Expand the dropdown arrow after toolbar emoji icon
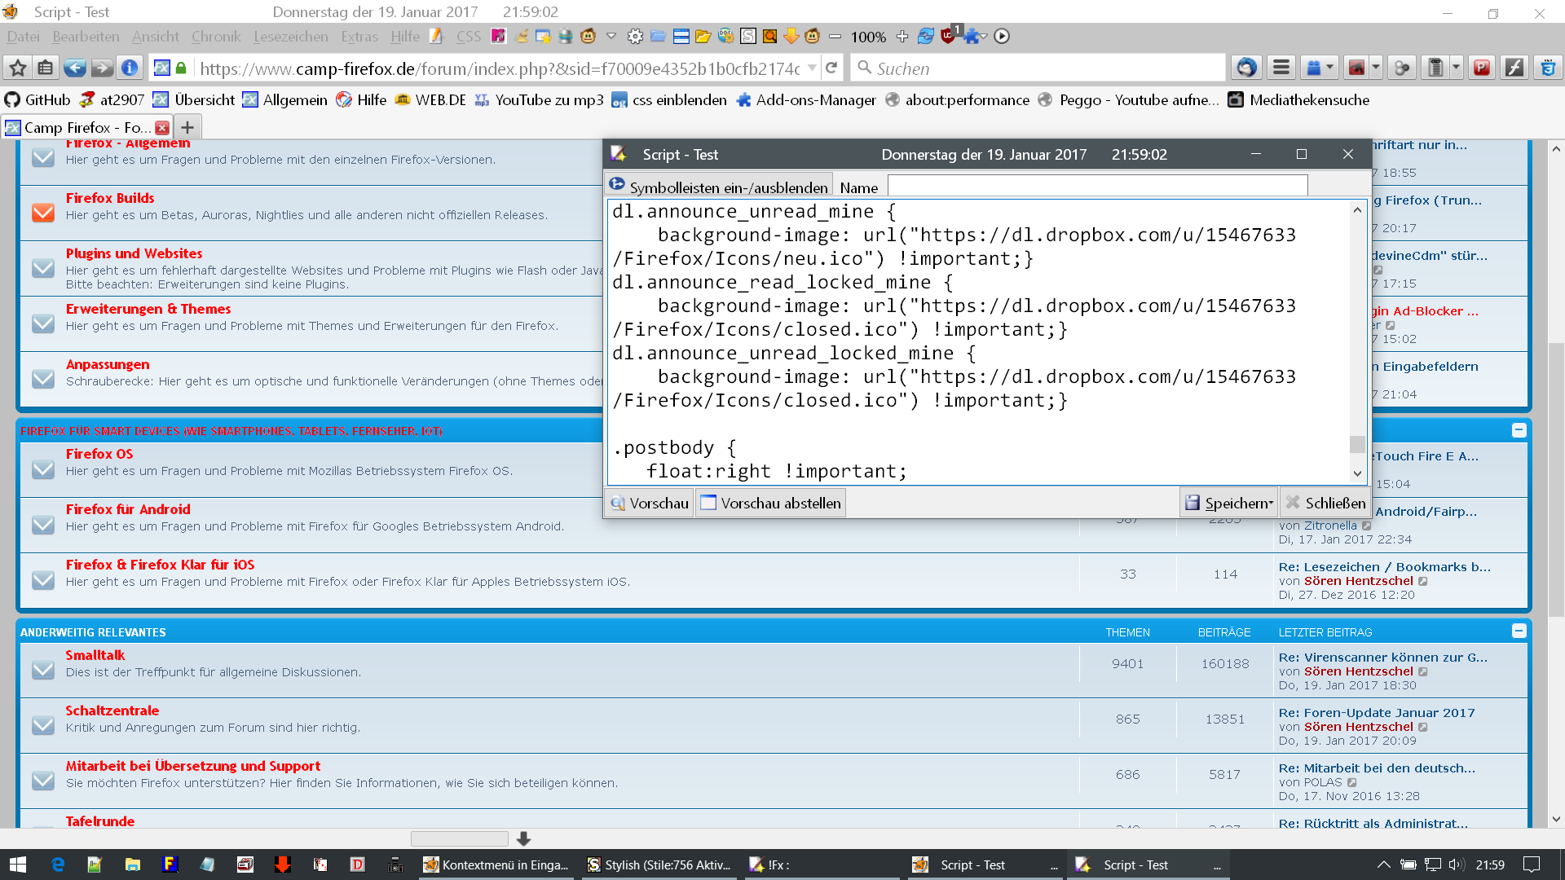The image size is (1565, 880). point(611,37)
